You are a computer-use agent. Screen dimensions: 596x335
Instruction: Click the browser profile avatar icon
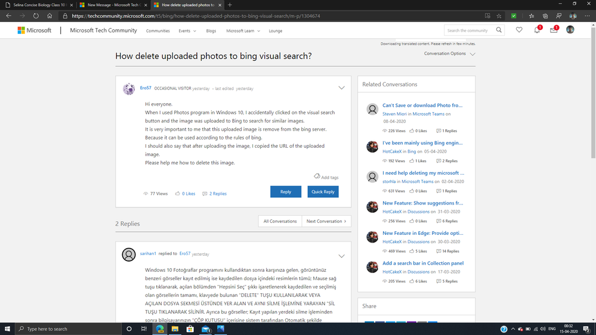click(x=573, y=16)
